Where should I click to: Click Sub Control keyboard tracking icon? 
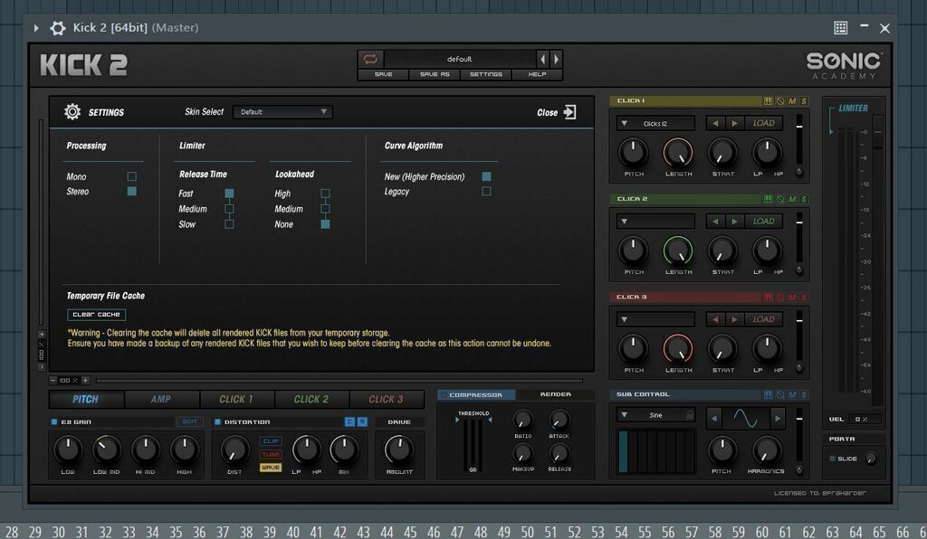(768, 394)
